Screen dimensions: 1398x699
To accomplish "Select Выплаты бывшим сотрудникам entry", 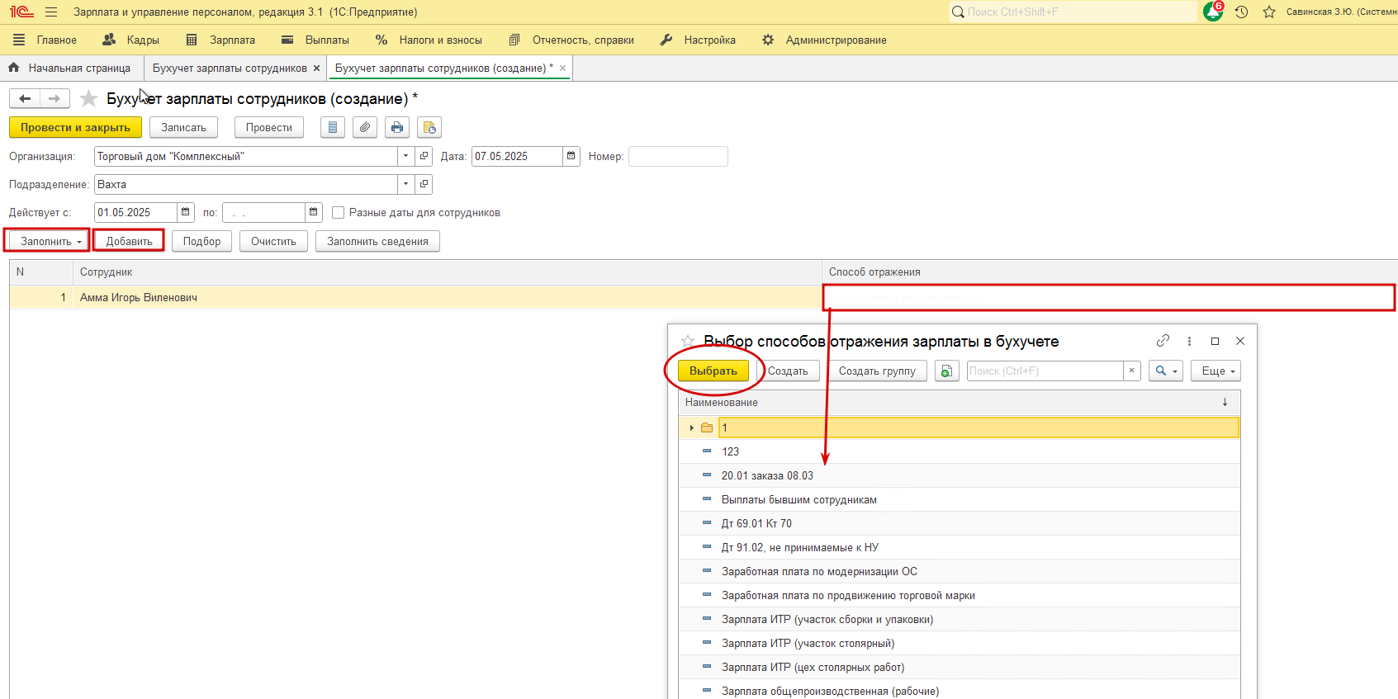I will (x=799, y=499).
